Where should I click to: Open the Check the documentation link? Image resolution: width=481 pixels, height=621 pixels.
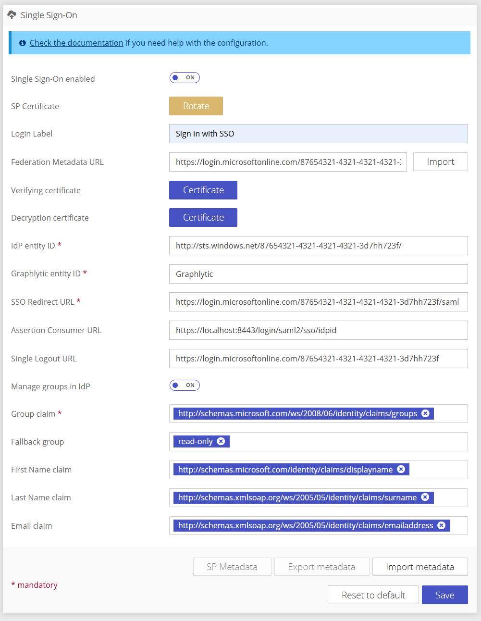point(76,43)
